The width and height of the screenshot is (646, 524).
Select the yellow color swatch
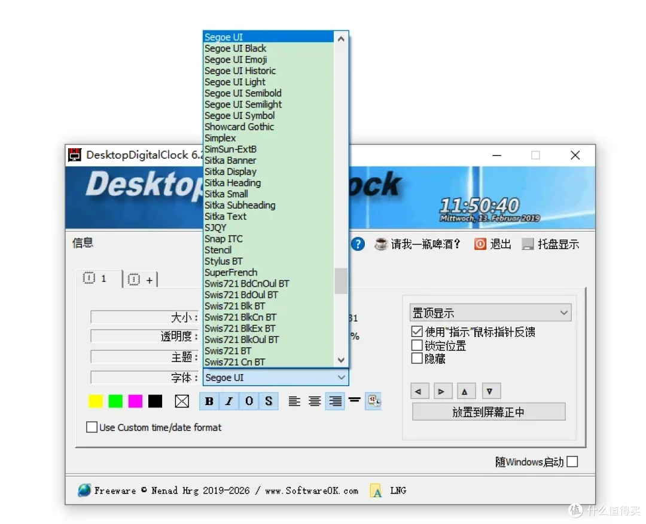point(96,401)
